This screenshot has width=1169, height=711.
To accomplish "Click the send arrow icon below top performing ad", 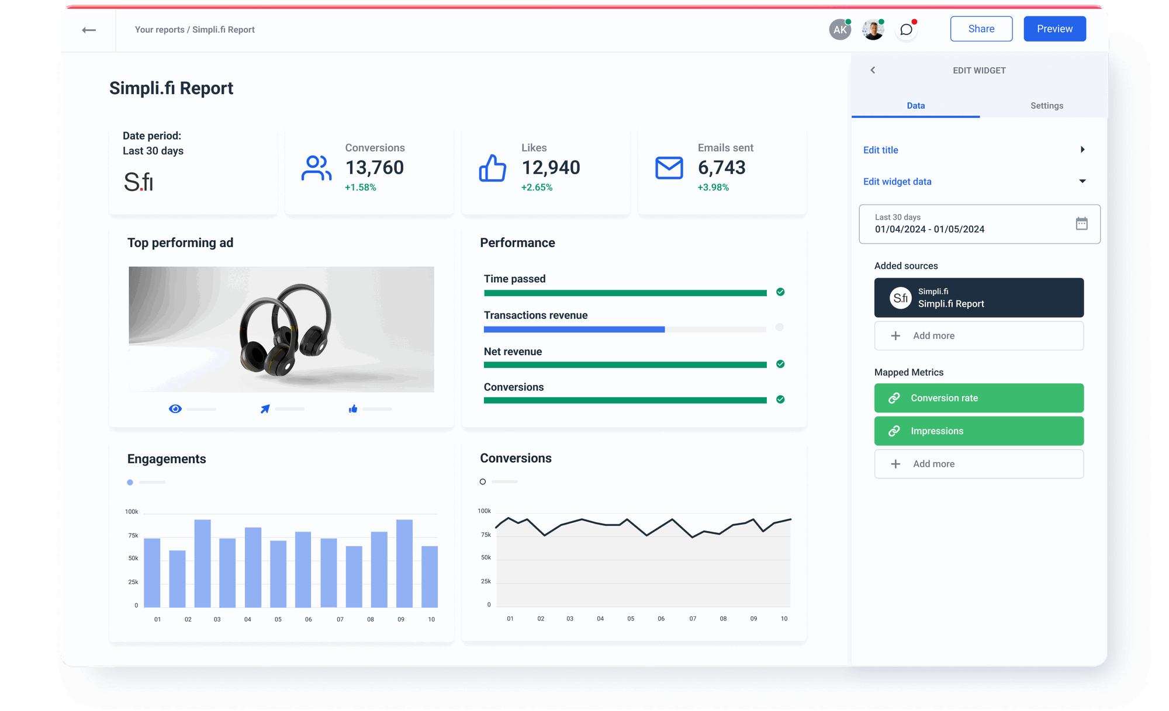I will pyautogui.click(x=264, y=409).
